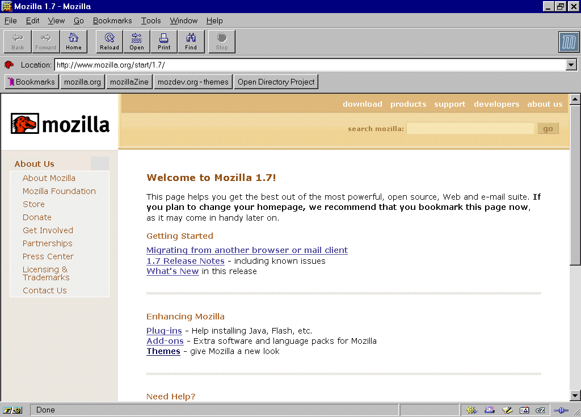Open the Contact Us sidebar link
This screenshot has width=581, height=417.
(x=45, y=290)
